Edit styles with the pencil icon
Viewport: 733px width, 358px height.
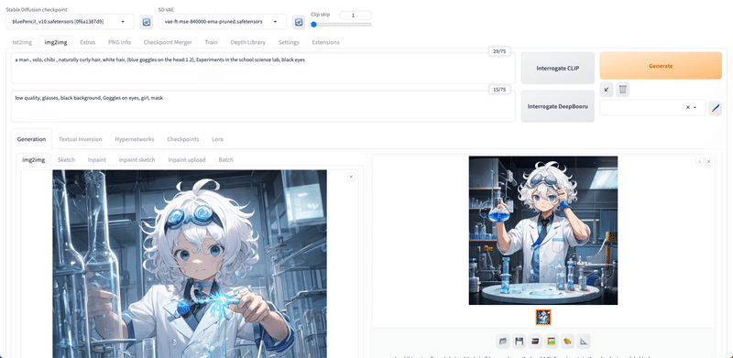(x=715, y=108)
